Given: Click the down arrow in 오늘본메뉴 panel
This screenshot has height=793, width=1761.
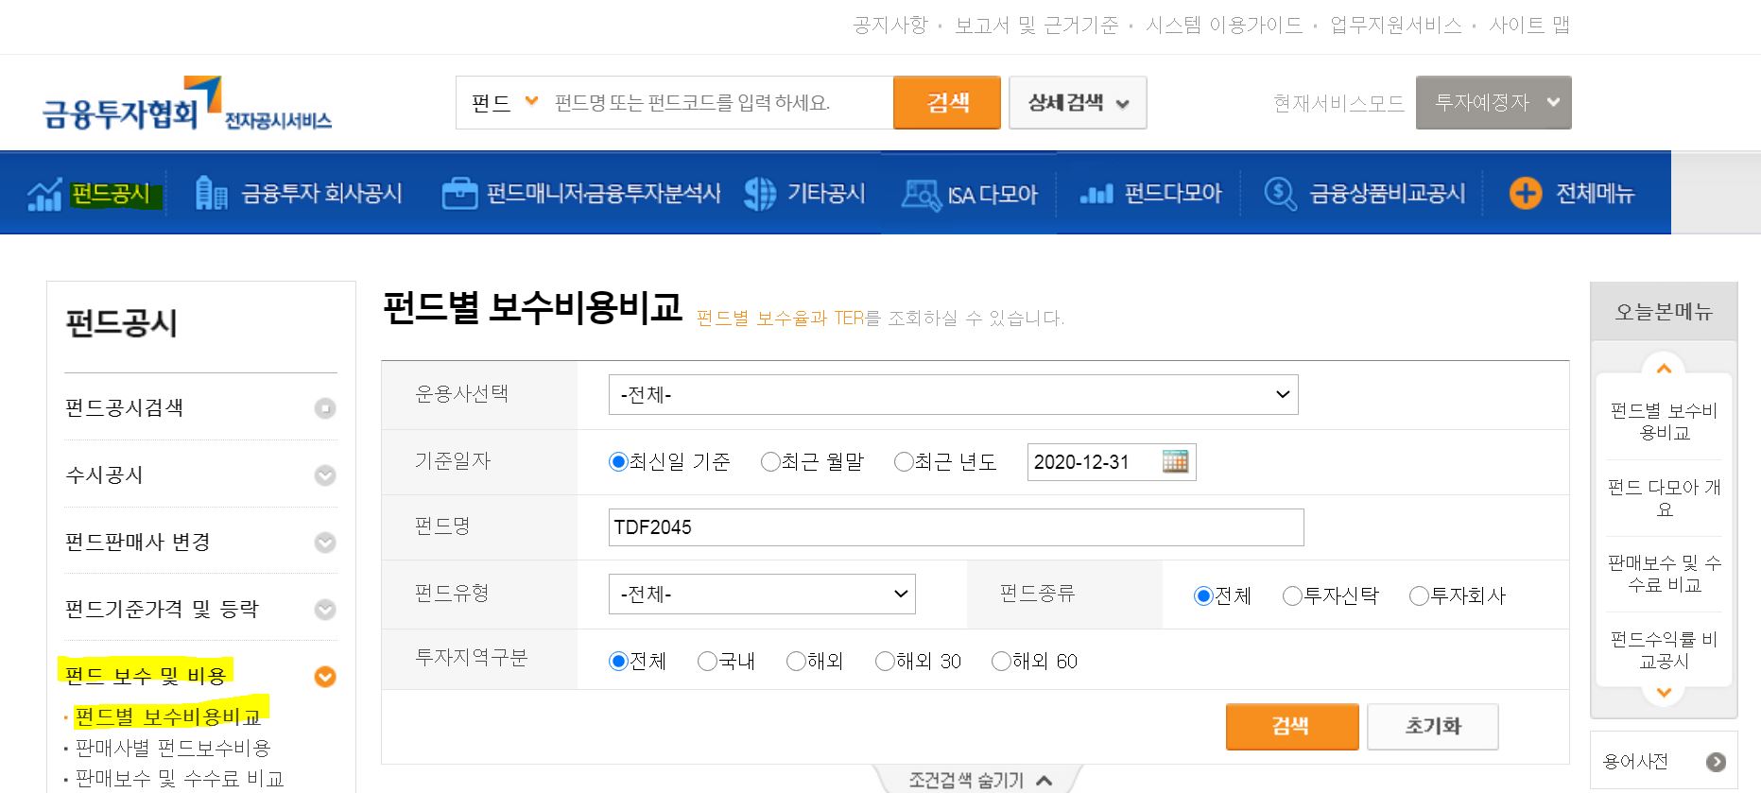Looking at the screenshot, I should pos(1664,693).
